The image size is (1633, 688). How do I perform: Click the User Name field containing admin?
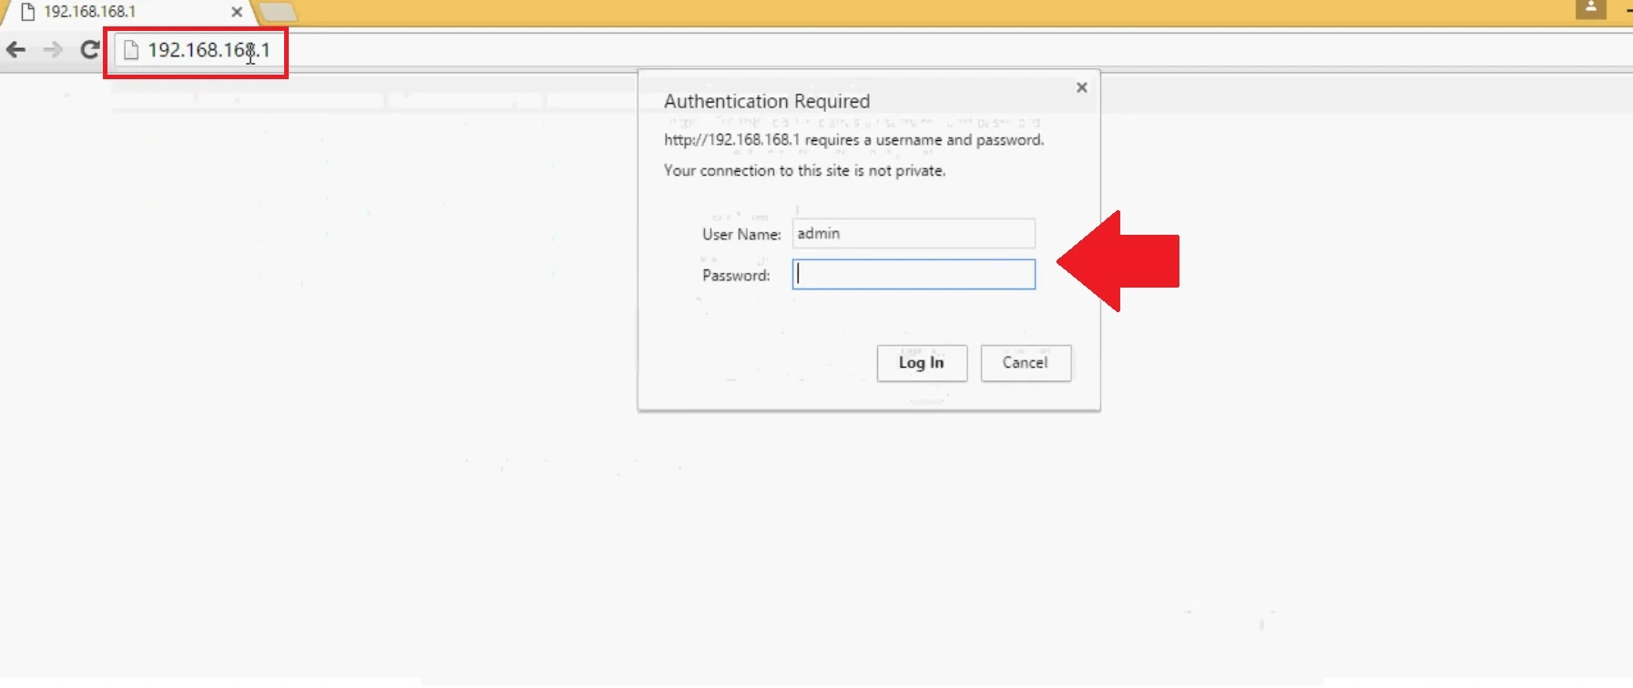pyautogui.click(x=913, y=234)
